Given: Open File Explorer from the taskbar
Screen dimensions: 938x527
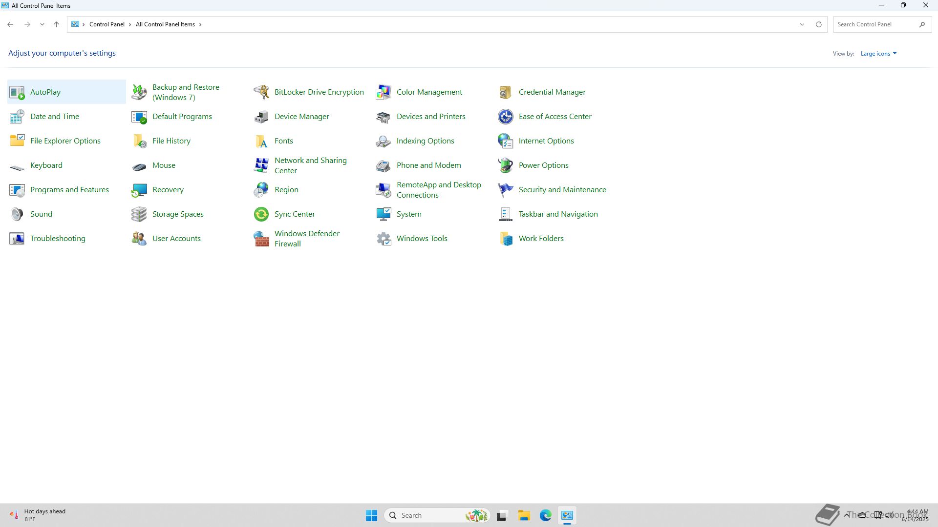Looking at the screenshot, I should click(524, 515).
